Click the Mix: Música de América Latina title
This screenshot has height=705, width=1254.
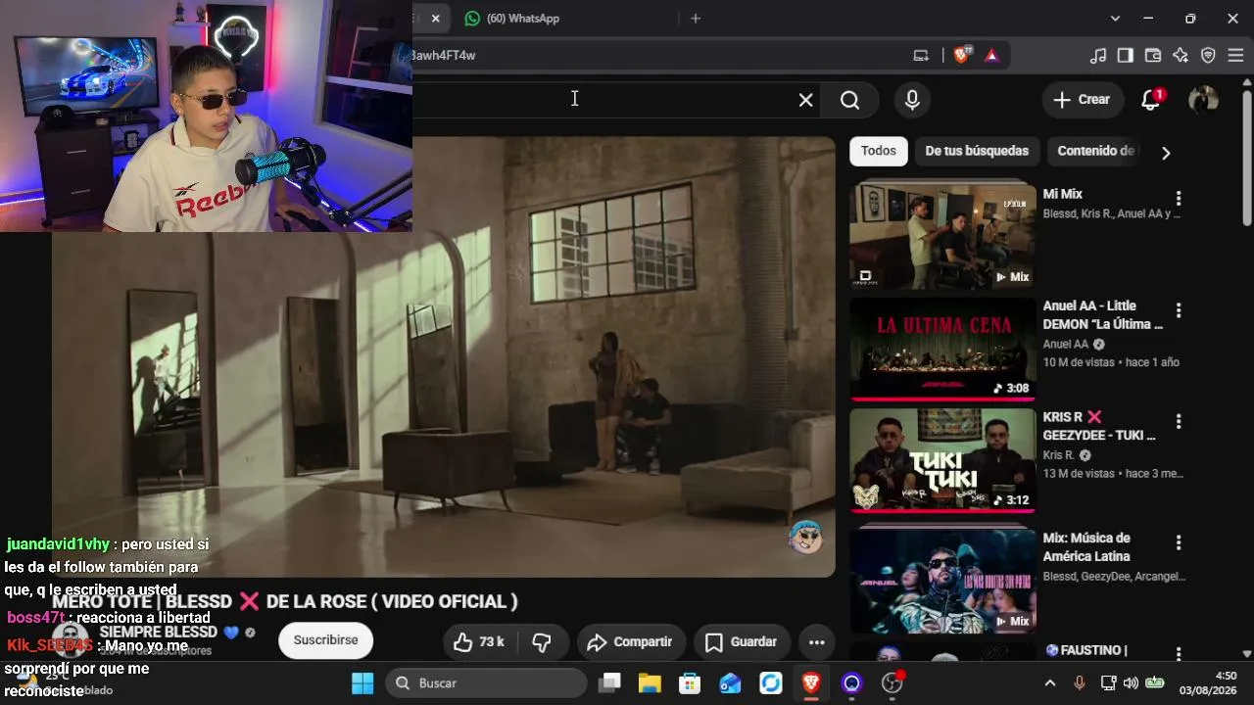point(1086,547)
